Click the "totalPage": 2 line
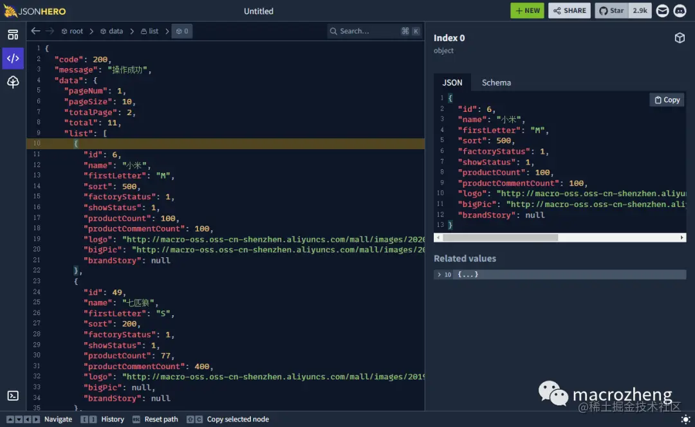The height and width of the screenshot is (427, 695). (x=100, y=113)
